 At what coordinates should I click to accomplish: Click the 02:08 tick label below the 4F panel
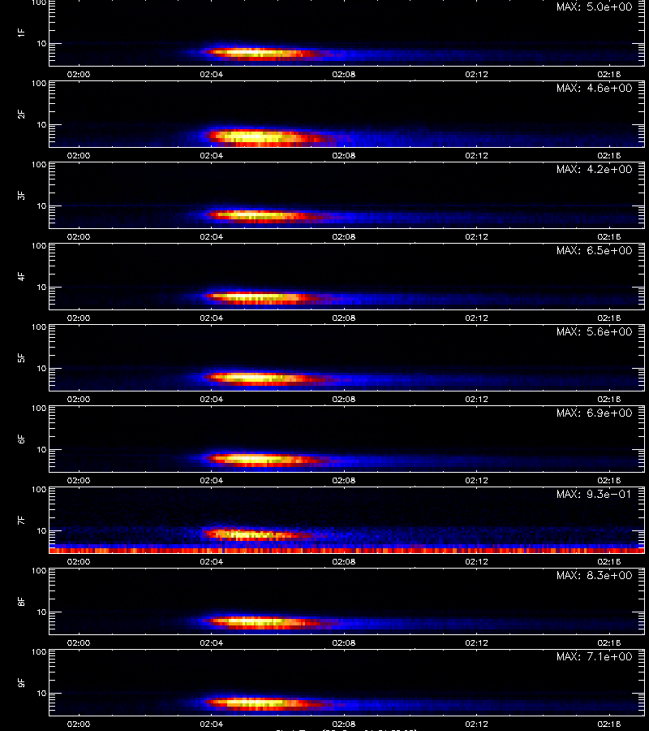pos(344,318)
